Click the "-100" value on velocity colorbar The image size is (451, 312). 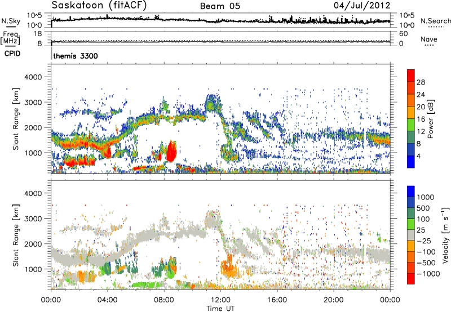pos(426,252)
